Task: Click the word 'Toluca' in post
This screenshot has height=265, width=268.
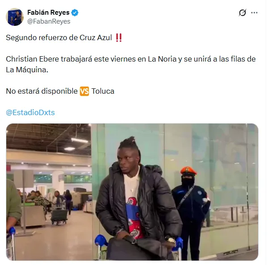Action: [x=103, y=91]
